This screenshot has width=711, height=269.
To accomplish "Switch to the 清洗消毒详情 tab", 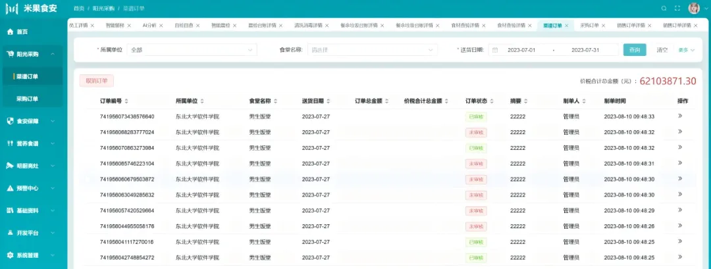I will point(308,26).
